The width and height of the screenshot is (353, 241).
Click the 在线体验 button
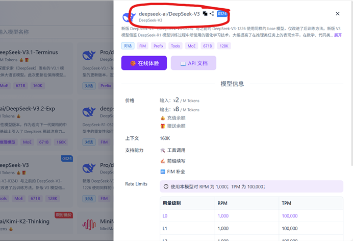tap(144, 63)
